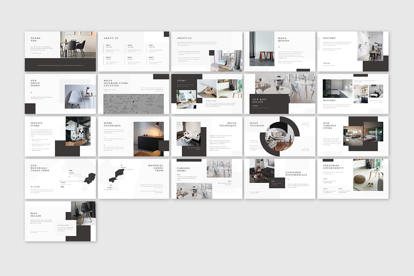Image resolution: width=414 pixels, height=276 pixels.
Task: Open the Items slide with Get Shit Done poster
Action: point(207,94)
